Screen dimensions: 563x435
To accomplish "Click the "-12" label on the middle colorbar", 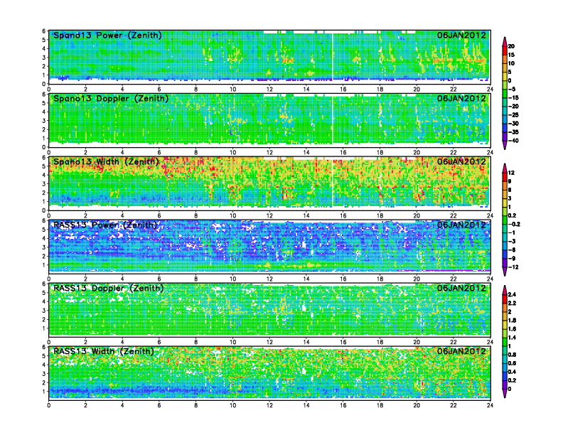I will tap(513, 267).
